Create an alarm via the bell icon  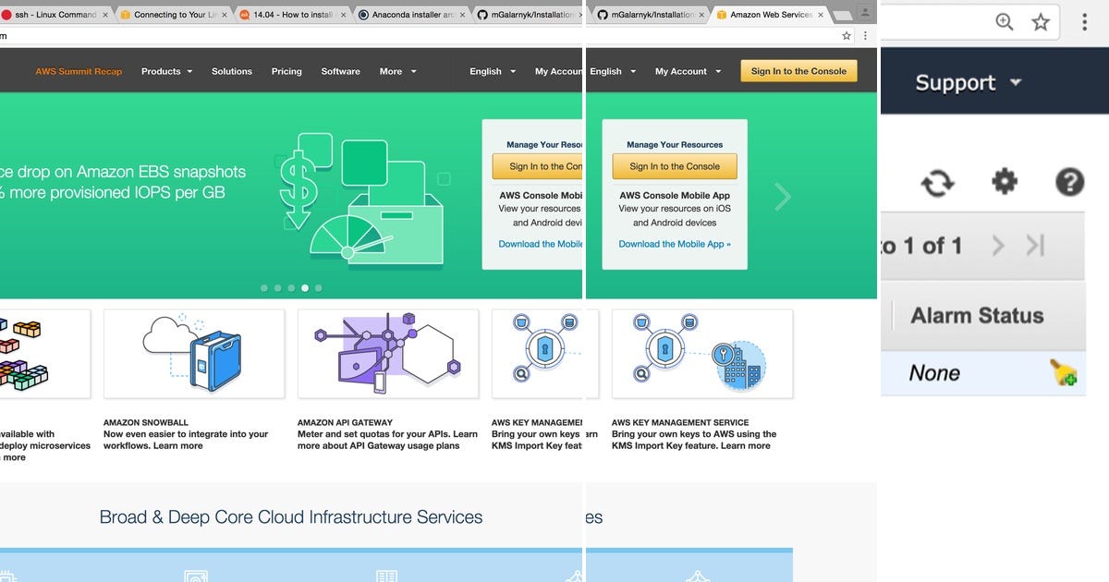coord(1065,373)
